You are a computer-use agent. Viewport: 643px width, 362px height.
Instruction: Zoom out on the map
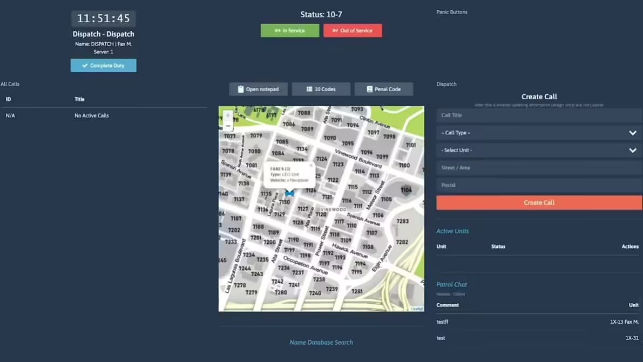click(228, 126)
